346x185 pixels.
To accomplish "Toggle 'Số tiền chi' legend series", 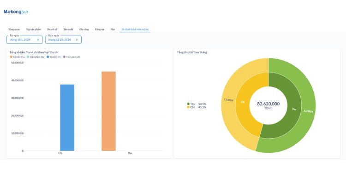I will pyautogui.click(x=54, y=57).
